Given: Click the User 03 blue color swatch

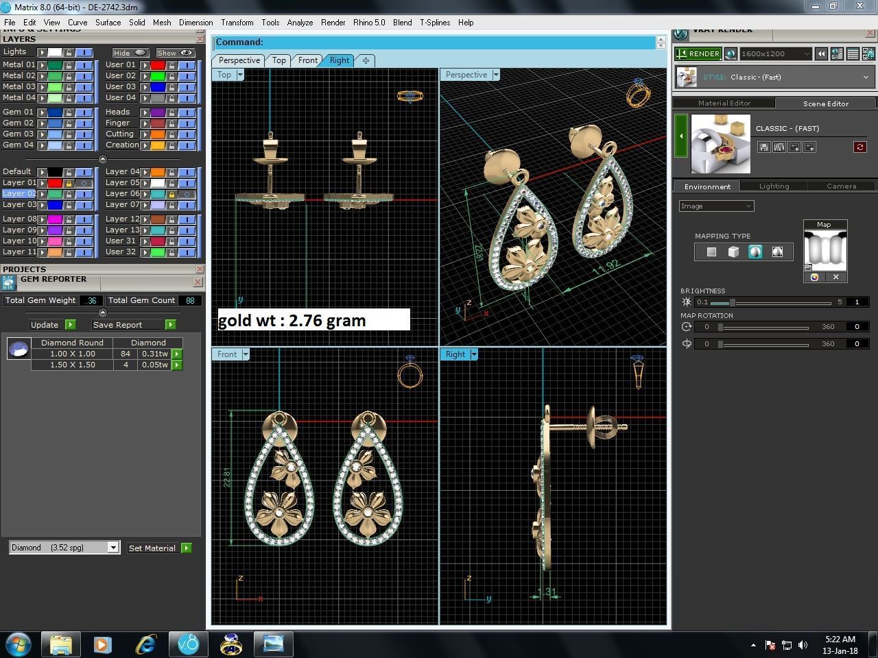Looking at the screenshot, I should point(158,86).
